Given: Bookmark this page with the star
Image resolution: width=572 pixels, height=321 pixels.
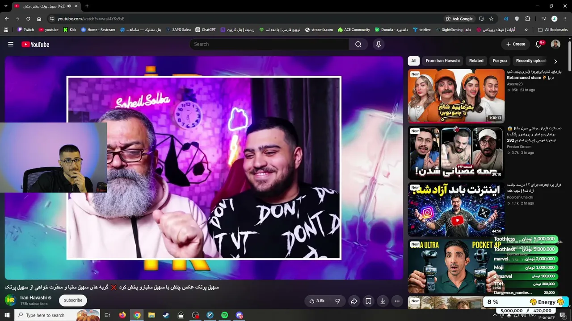Looking at the screenshot, I should (491, 19).
